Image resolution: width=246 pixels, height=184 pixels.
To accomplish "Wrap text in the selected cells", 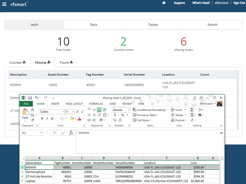I will [x=105, y=110].
